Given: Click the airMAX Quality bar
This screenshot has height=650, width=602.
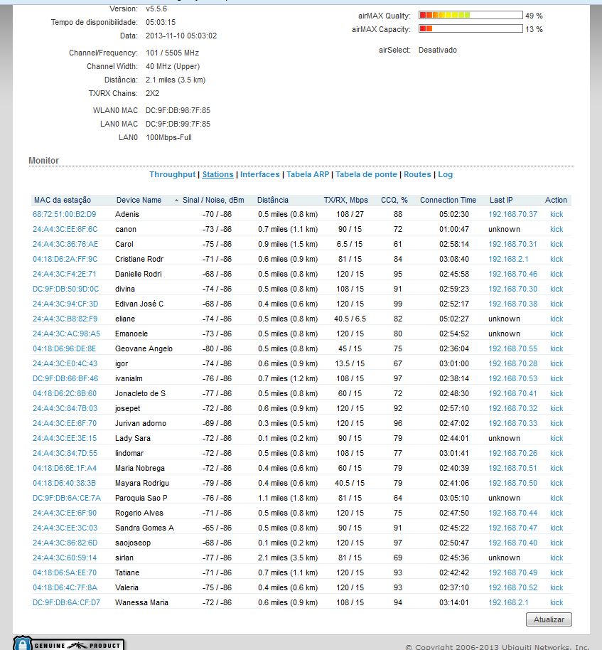Looking at the screenshot, I should coord(471,16).
